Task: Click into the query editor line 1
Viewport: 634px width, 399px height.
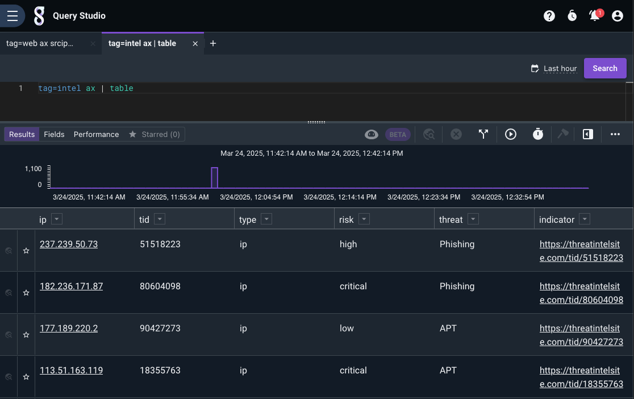Action: click(x=332, y=88)
